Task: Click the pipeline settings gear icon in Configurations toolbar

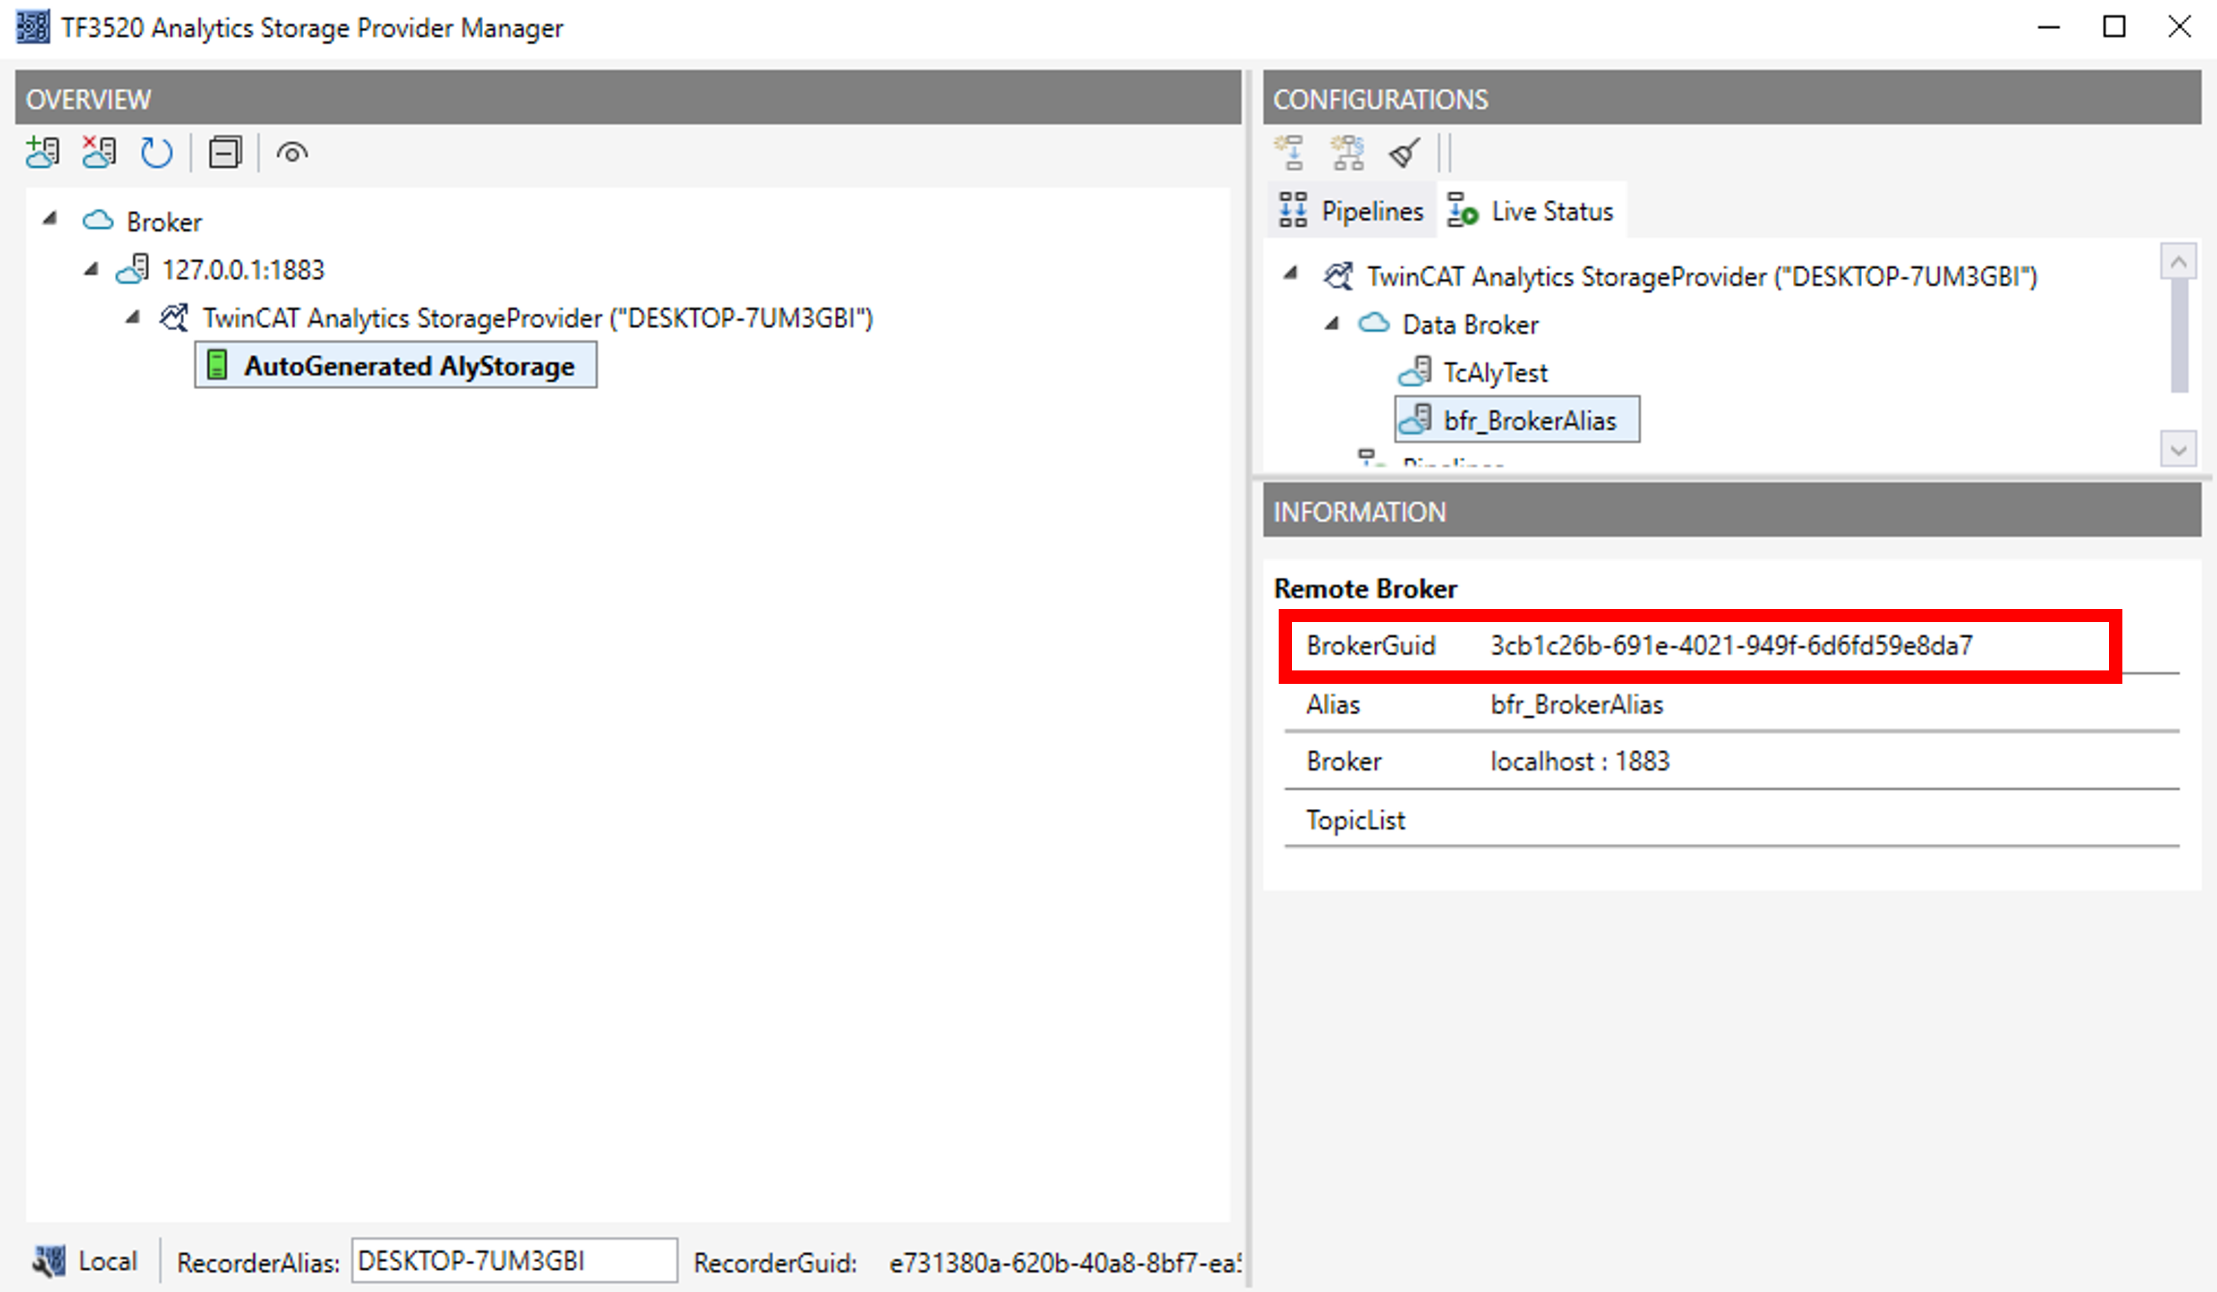Action: (1347, 153)
